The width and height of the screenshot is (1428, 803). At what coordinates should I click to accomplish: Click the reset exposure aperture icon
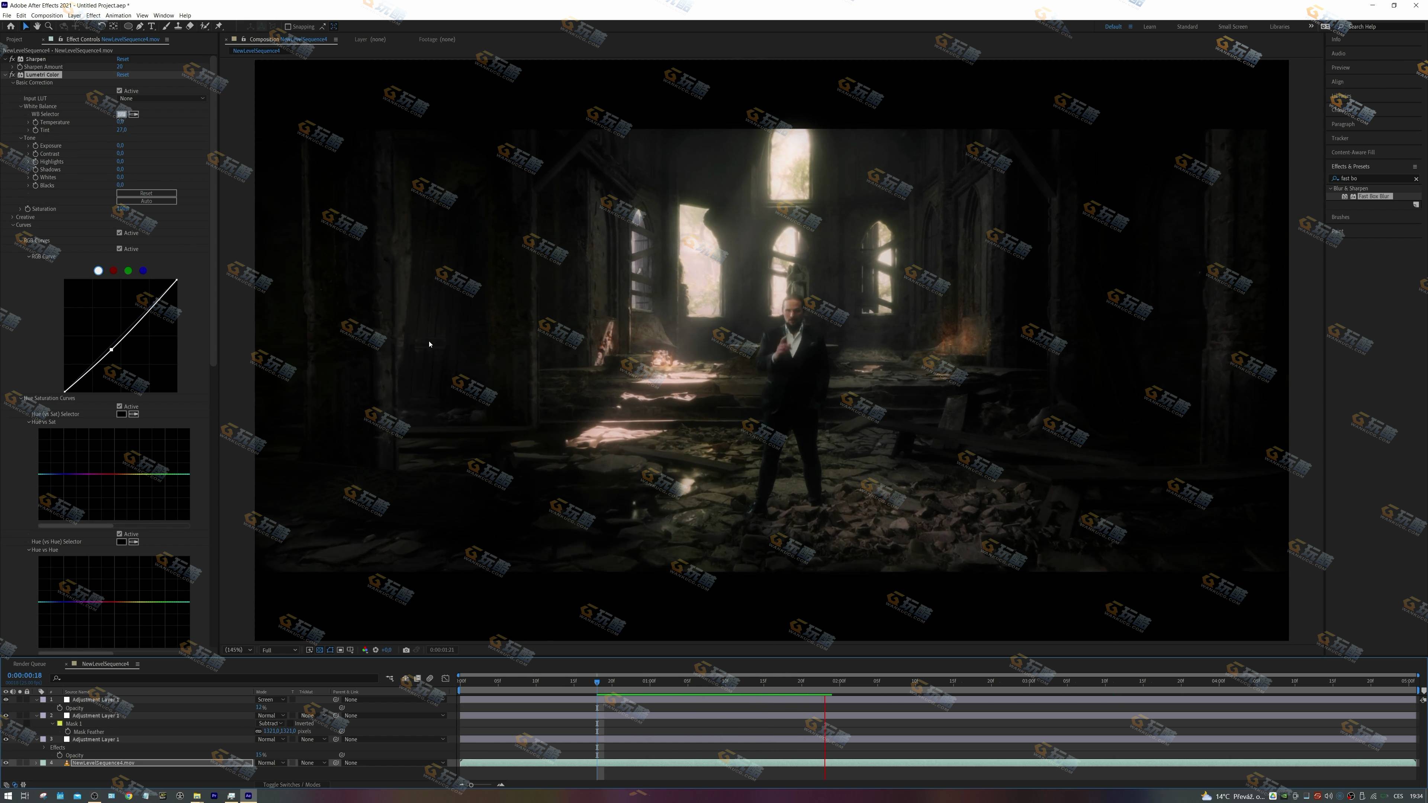375,650
